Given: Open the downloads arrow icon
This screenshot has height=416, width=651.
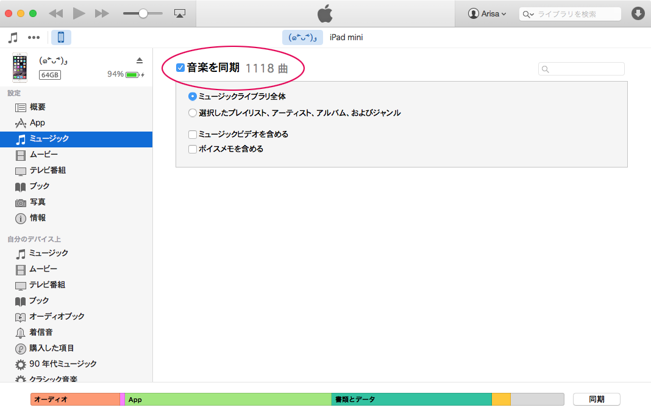Looking at the screenshot, I should [x=638, y=13].
